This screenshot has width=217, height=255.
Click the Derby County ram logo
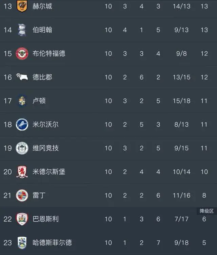click(x=22, y=77)
